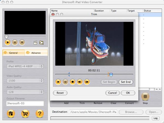Click the clapperboard icon under preview
This screenshot has height=123, width=164.
point(35,43)
